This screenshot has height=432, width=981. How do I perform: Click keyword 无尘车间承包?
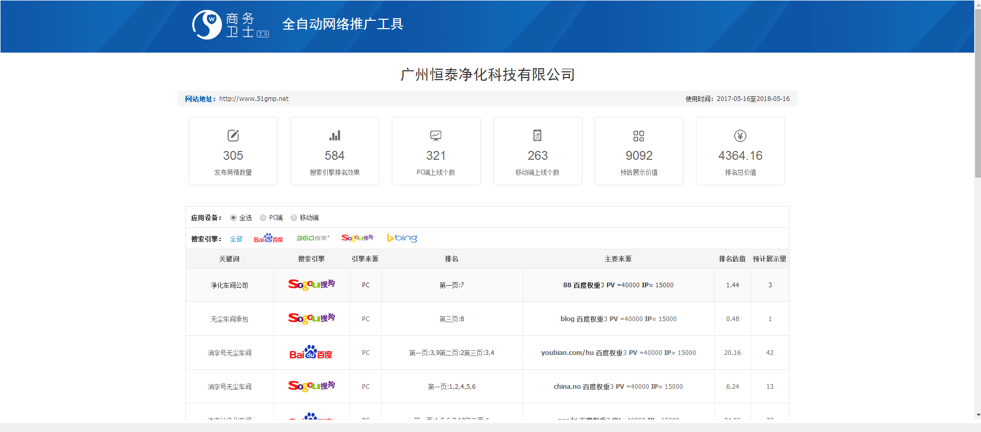tap(229, 319)
